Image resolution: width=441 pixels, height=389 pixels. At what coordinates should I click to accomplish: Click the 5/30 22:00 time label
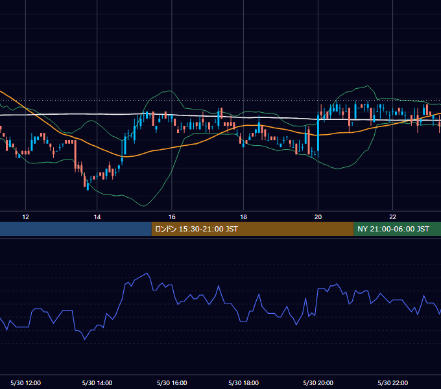point(392,383)
